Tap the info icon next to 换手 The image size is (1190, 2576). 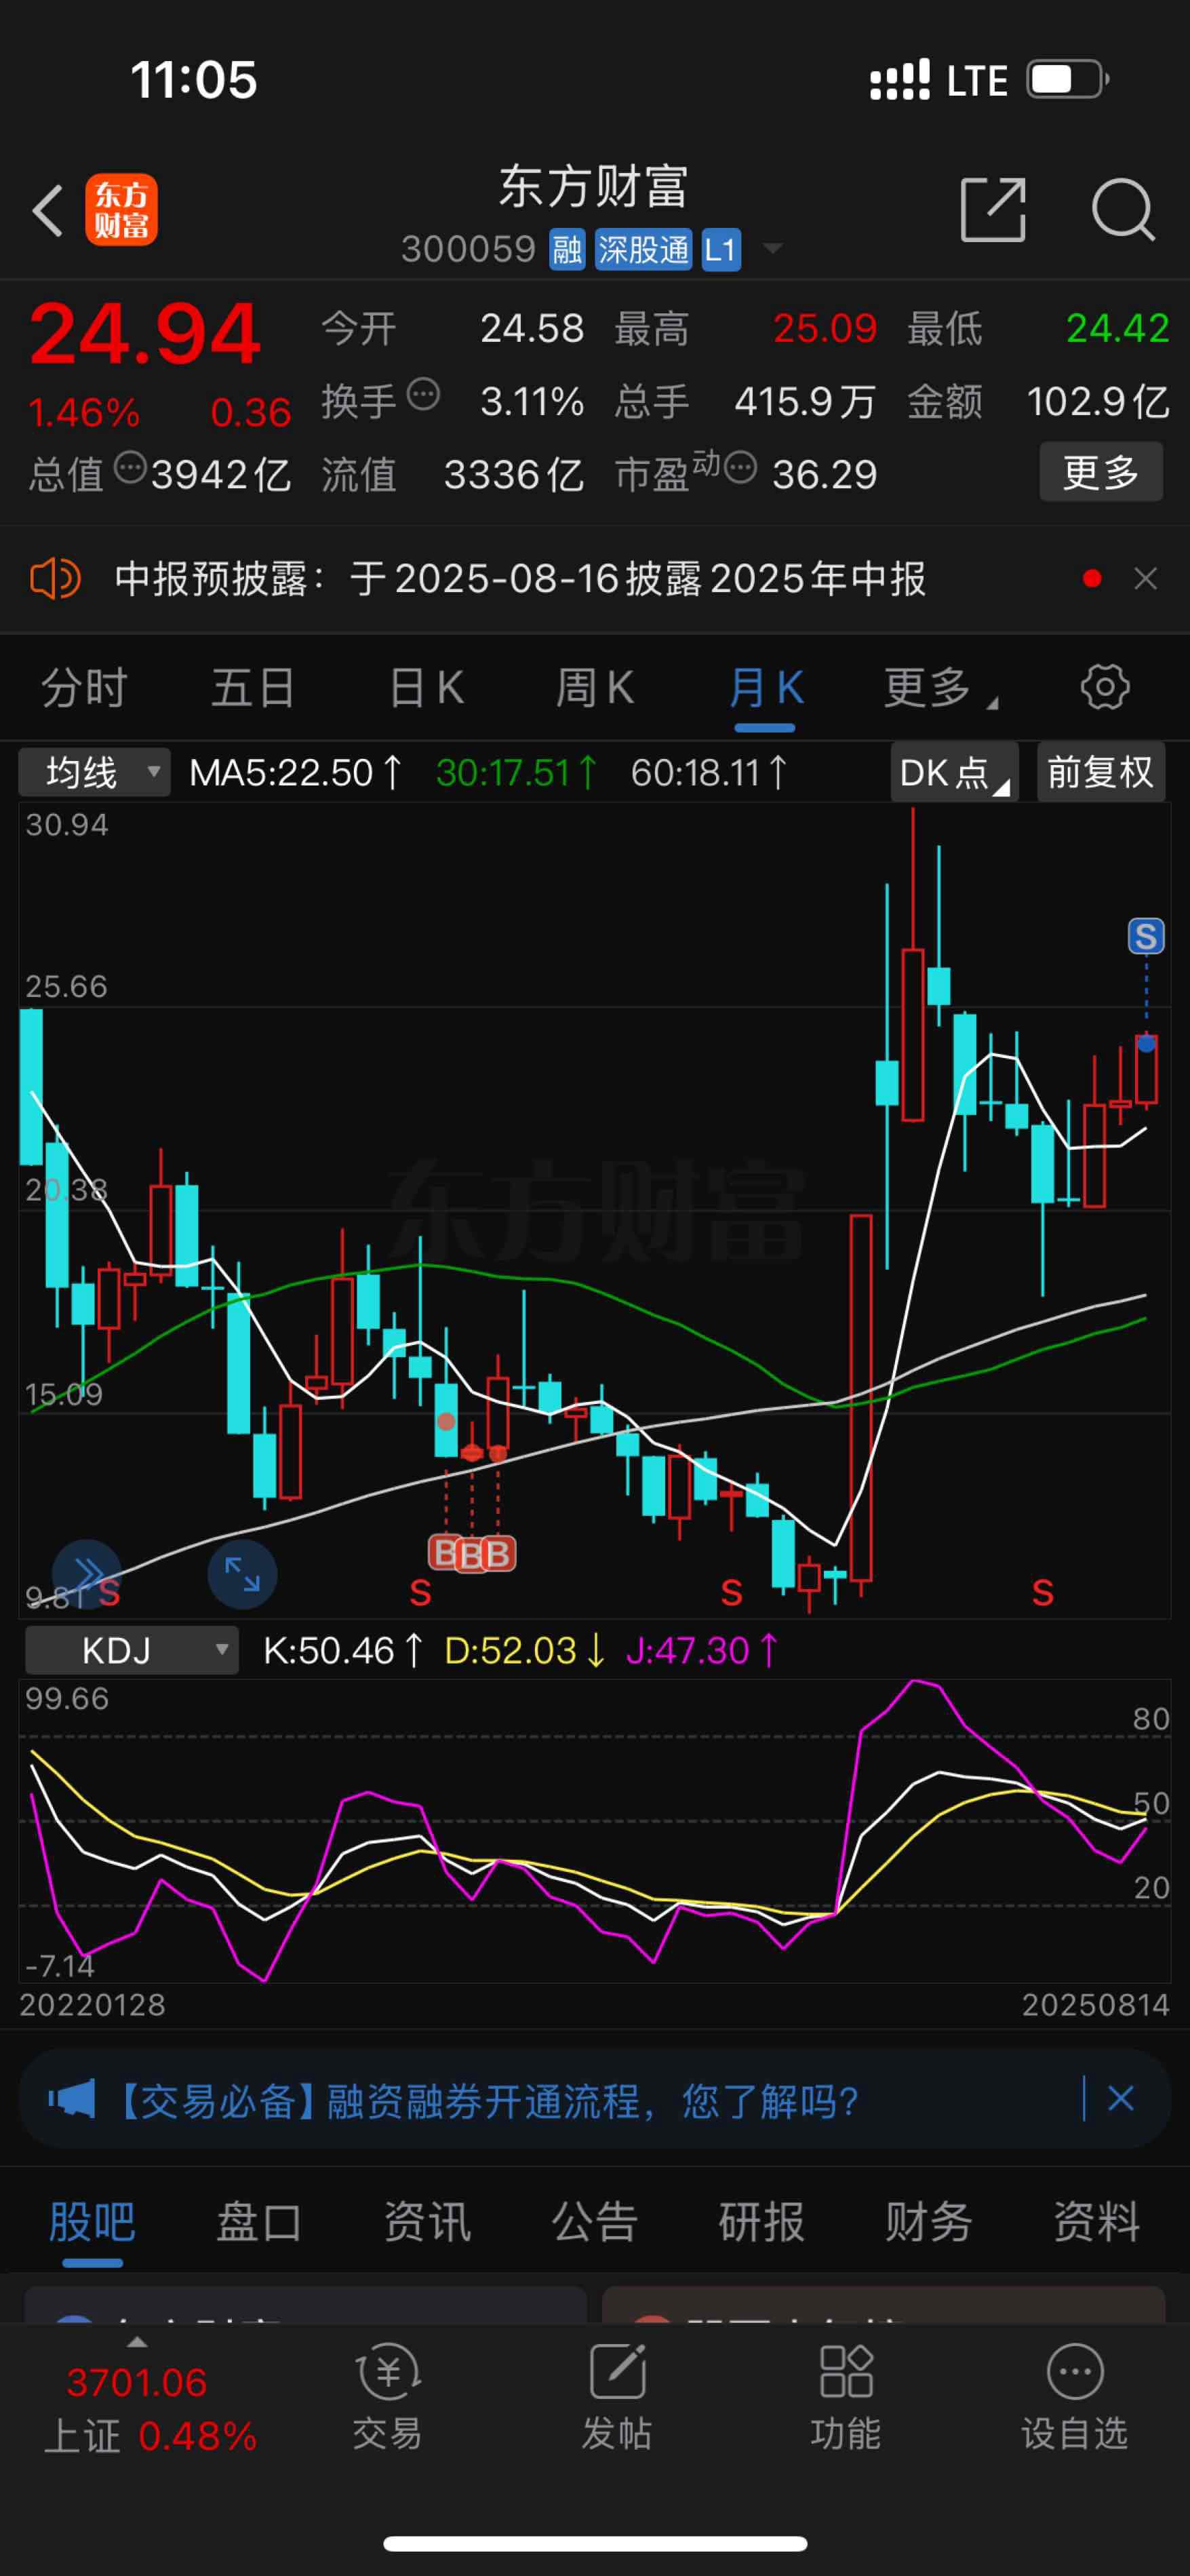(x=424, y=394)
